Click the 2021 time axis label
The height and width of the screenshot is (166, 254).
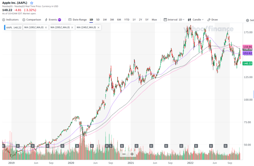131,163
